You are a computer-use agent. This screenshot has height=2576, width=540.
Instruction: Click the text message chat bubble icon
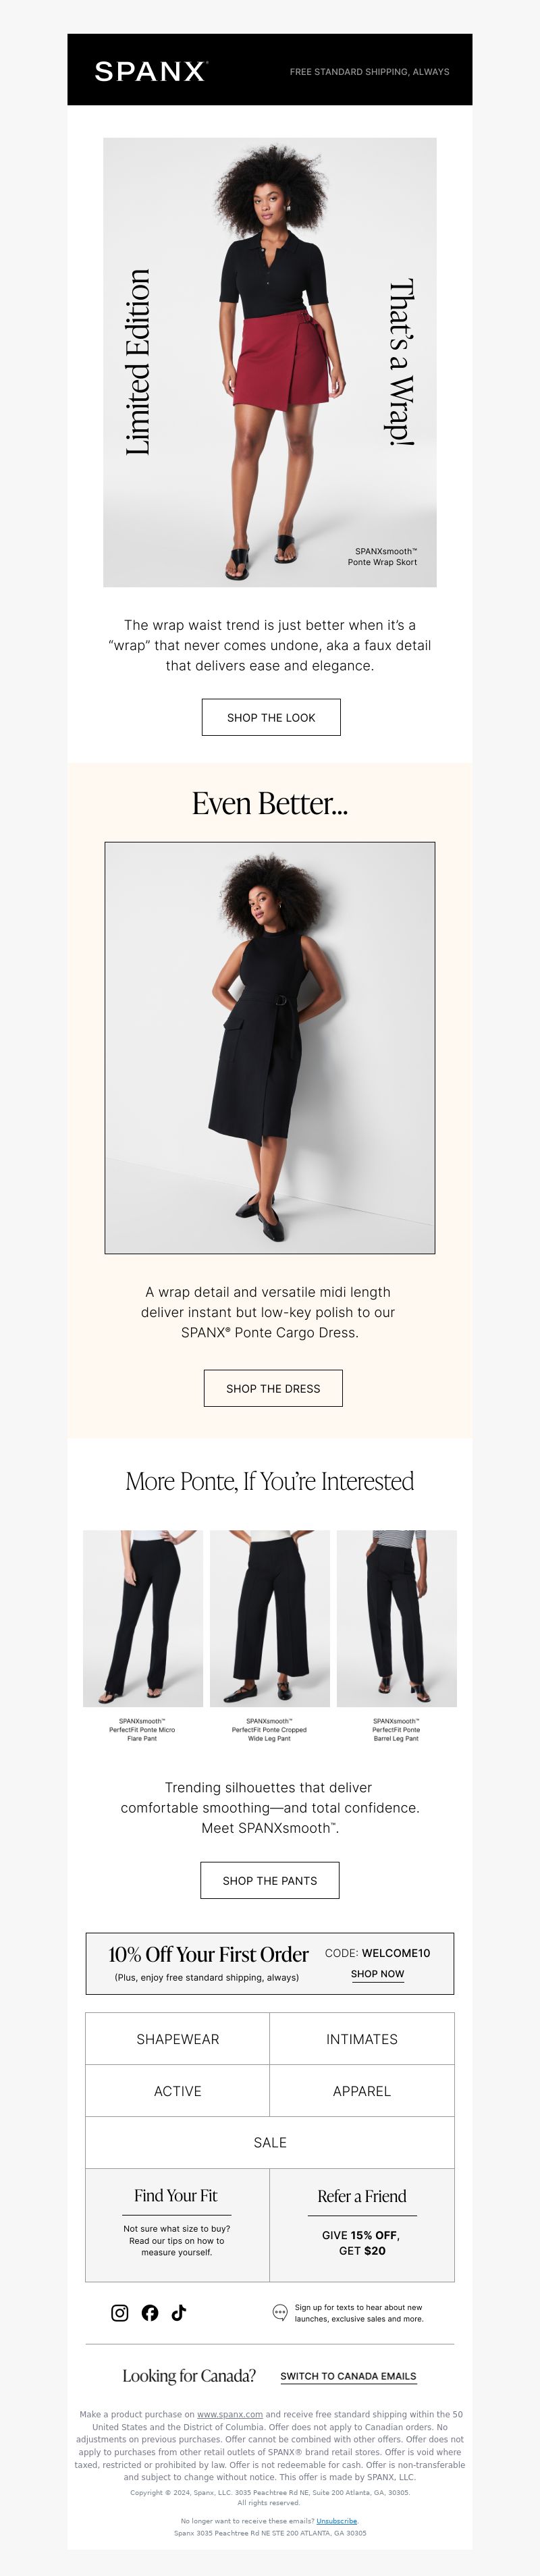pos(280,2312)
